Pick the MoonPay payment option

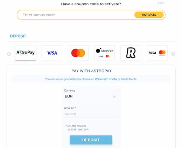(104, 53)
